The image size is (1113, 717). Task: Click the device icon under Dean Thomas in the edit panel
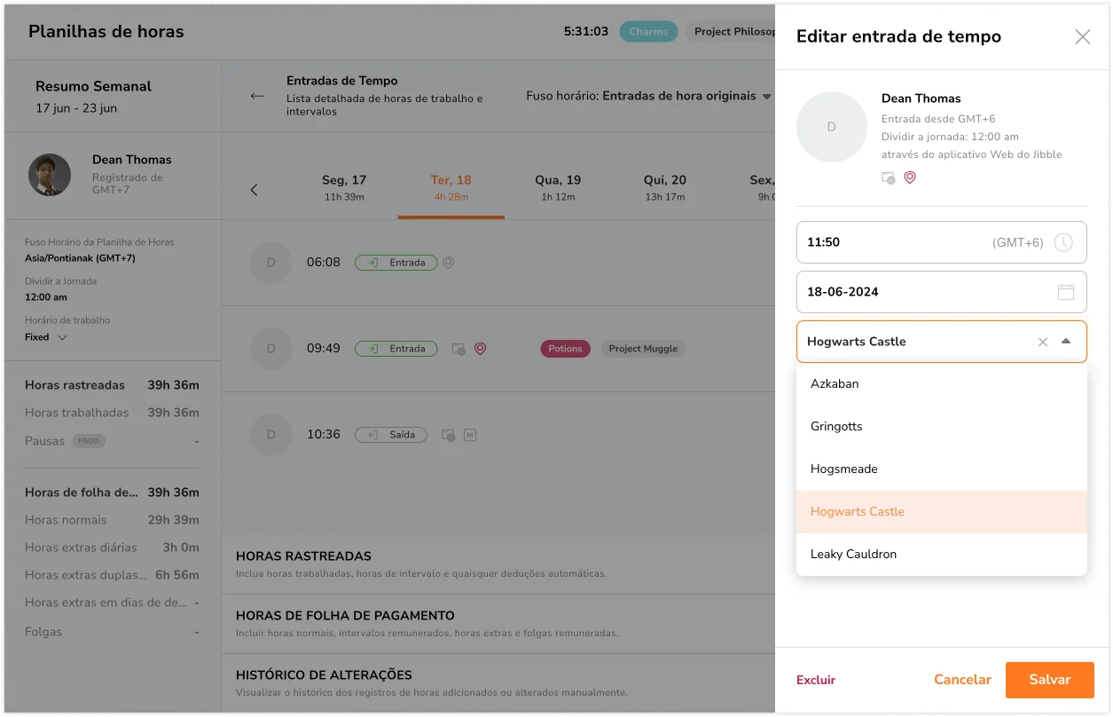pyautogui.click(x=889, y=177)
